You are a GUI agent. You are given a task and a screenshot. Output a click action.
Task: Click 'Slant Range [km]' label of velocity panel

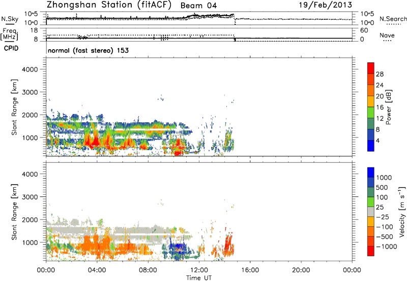pyautogui.click(x=14, y=212)
